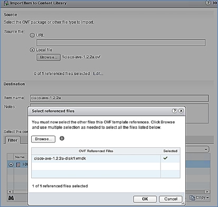Click the OVF Referenced Files column header
The image size is (218, 207).
coord(96,151)
